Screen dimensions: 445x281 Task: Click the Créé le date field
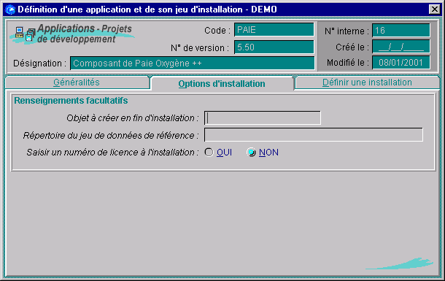(x=401, y=47)
